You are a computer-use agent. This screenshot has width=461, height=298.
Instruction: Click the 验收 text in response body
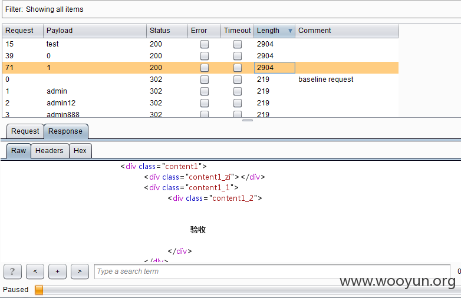198,230
